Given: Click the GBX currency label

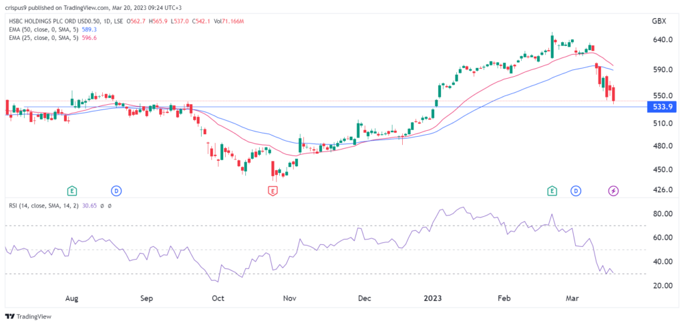Looking at the screenshot, I should click(658, 22).
